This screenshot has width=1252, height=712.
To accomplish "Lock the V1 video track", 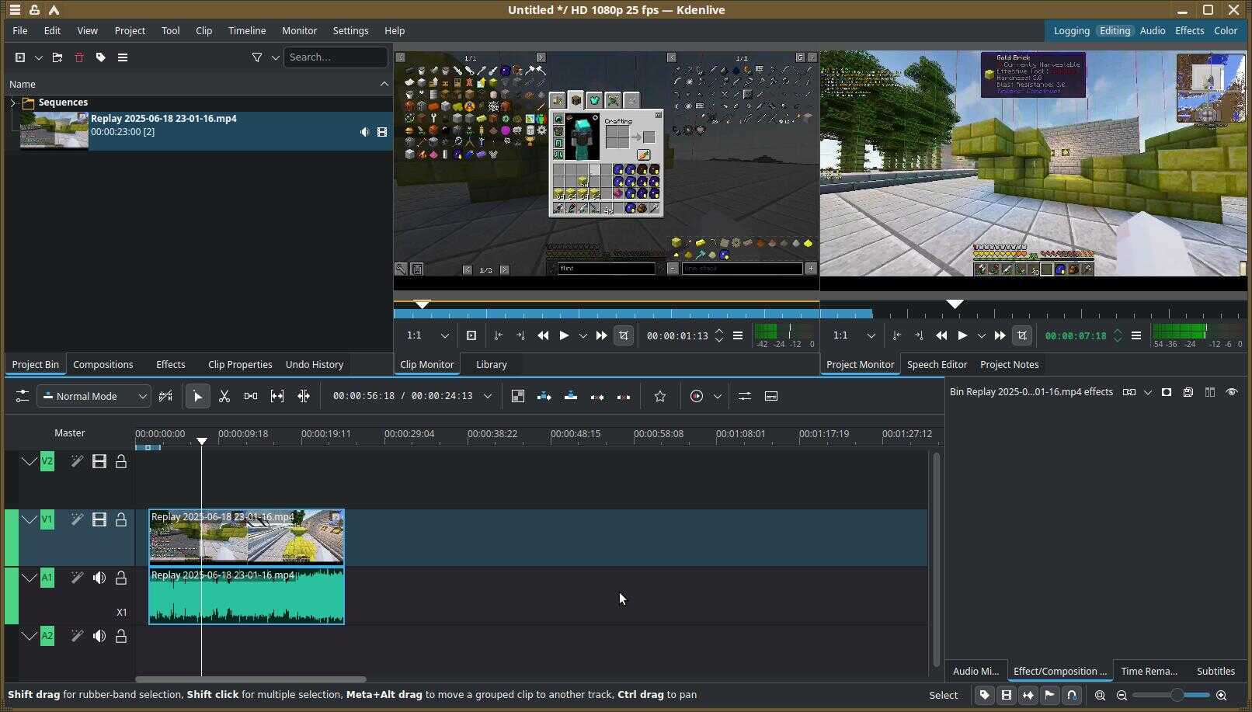I will (121, 519).
